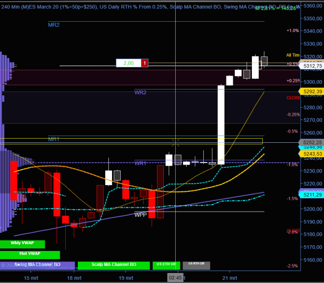Toggle the Wkly VWAP button
The width and height of the screenshot is (324, 283).
(22, 244)
